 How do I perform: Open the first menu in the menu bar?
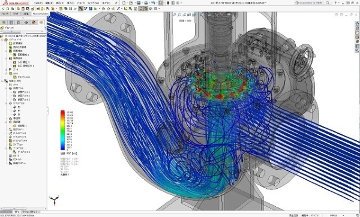coord(38,3)
